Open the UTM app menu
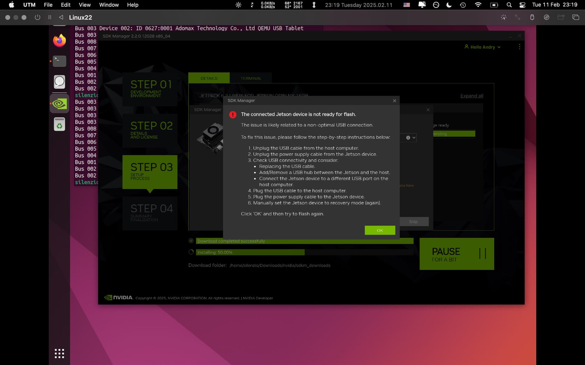 [29, 5]
